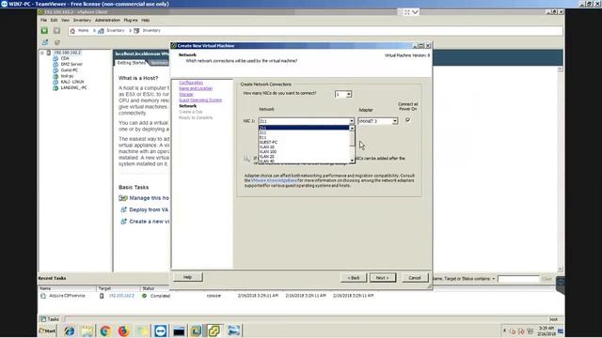Screen dimensions: 602x338
Task: Toggle the Connect at Power On checkbox
Action: pos(407,120)
